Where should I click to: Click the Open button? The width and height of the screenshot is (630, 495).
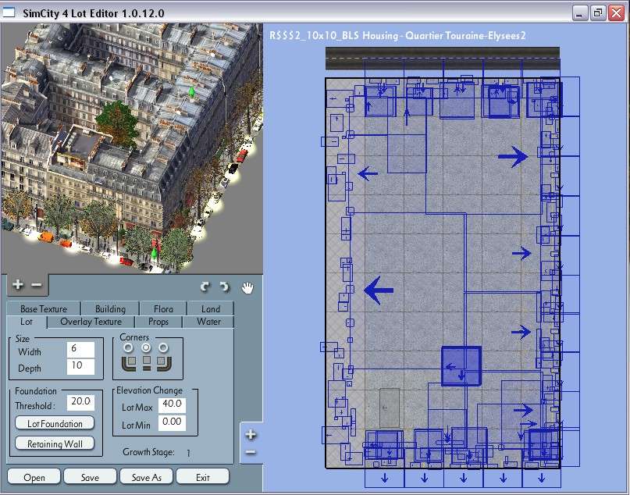click(x=34, y=477)
